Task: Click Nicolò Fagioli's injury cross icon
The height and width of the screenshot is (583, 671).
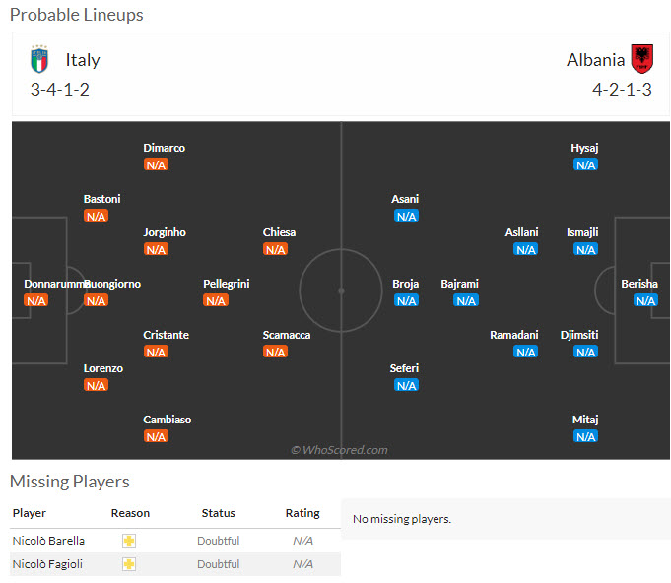Action: pyautogui.click(x=129, y=564)
